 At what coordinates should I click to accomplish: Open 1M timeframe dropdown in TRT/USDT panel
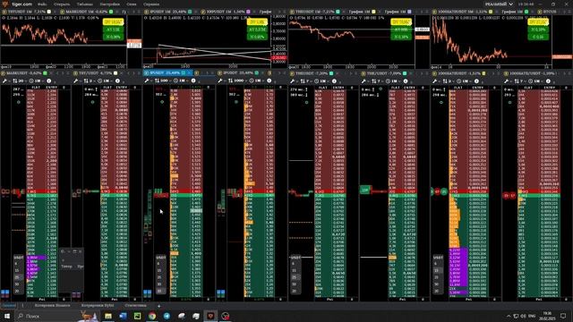105,80
